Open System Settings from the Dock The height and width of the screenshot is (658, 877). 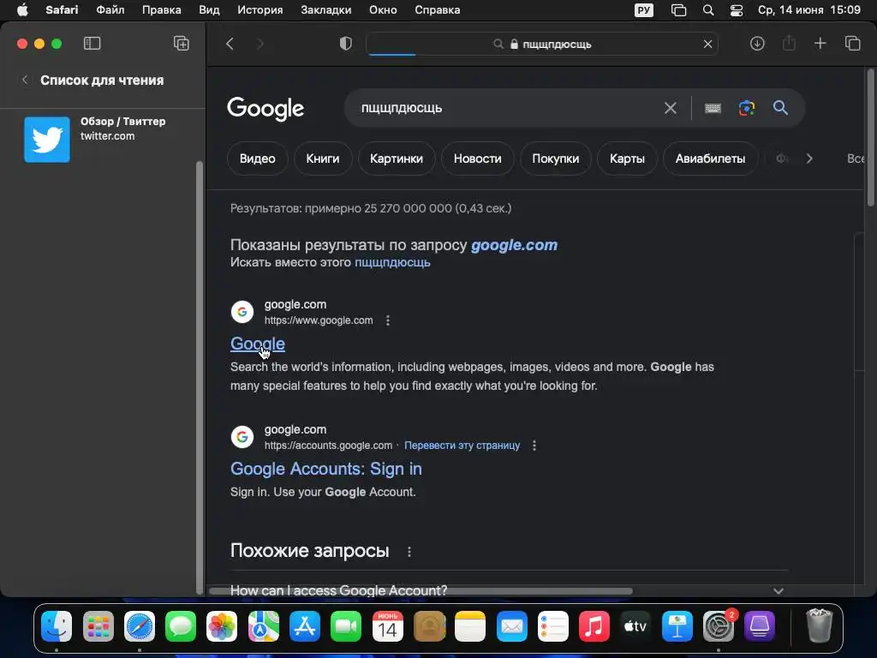[719, 626]
